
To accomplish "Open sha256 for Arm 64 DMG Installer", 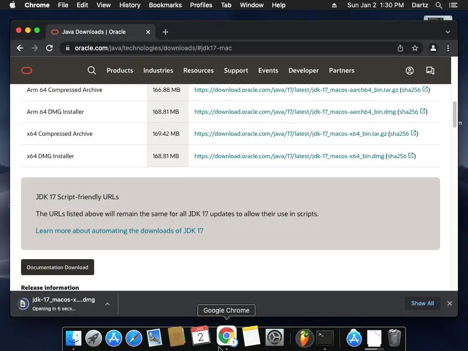I will point(412,112).
